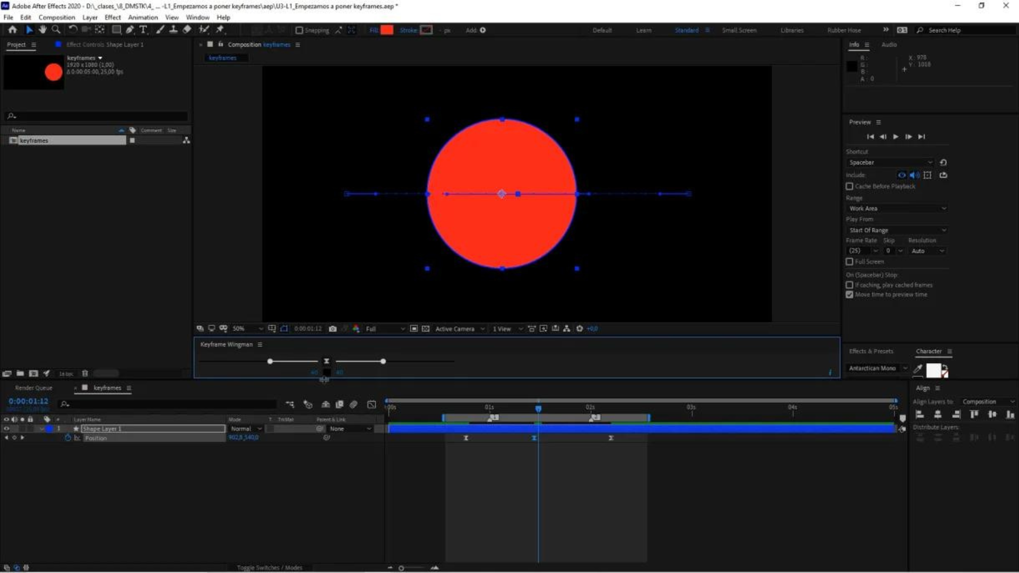The image size is (1019, 573).
Task: Toggle Frame Blending switch in timeline
Action: (340, 404)
